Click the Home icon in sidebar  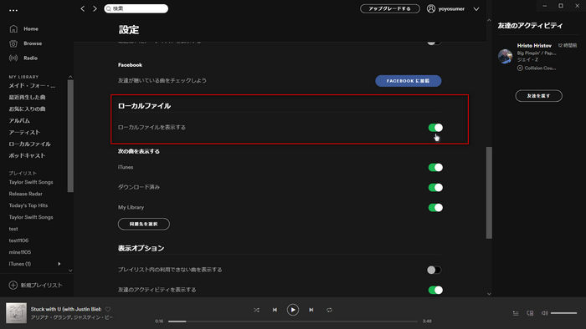tap(13, 28)
